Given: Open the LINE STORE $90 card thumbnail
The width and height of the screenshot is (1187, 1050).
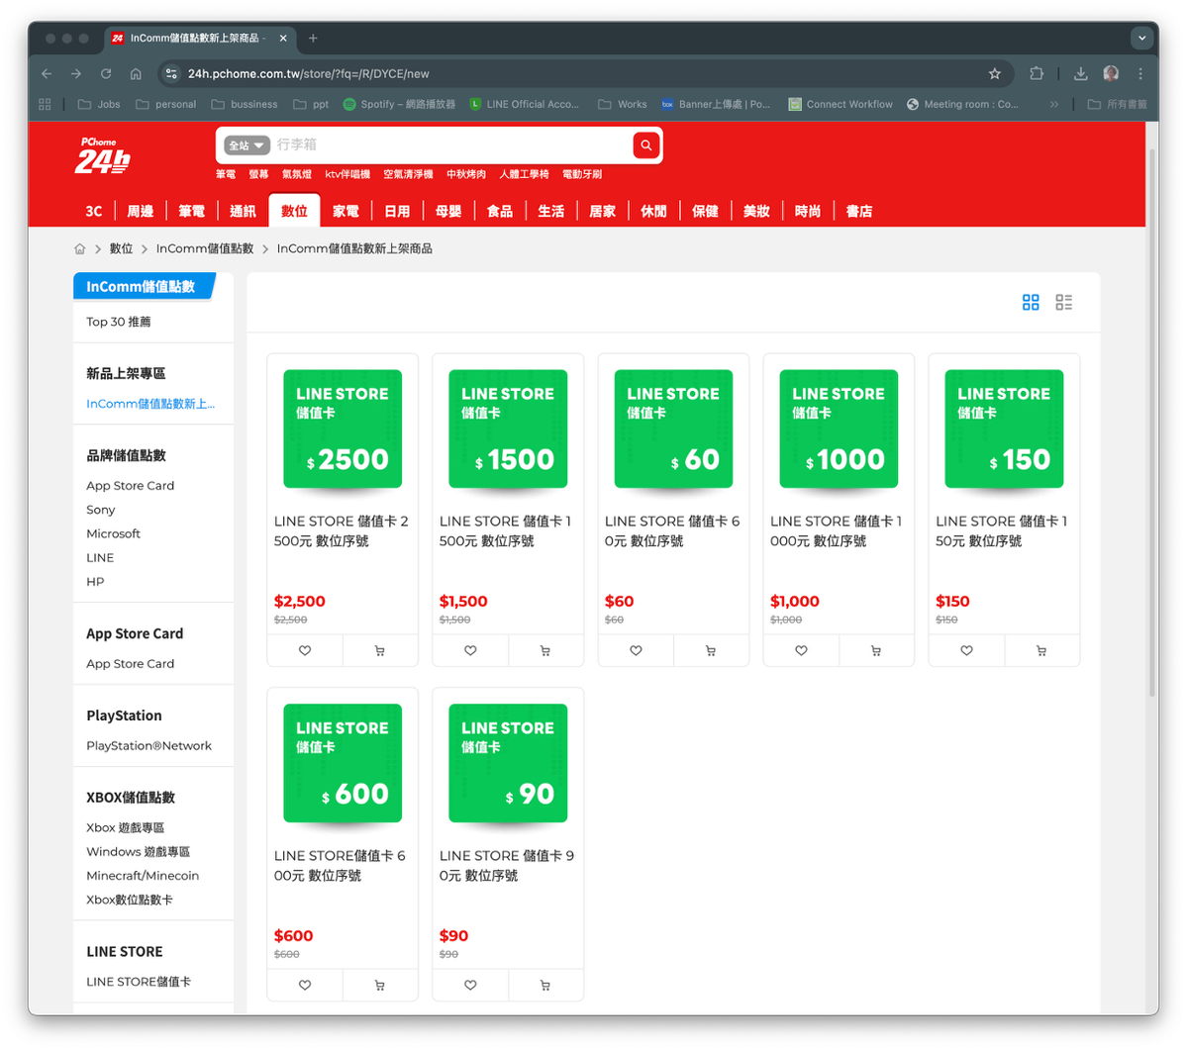Looking at the screenshot, I should pyautogui.click(x=508, y=763).
